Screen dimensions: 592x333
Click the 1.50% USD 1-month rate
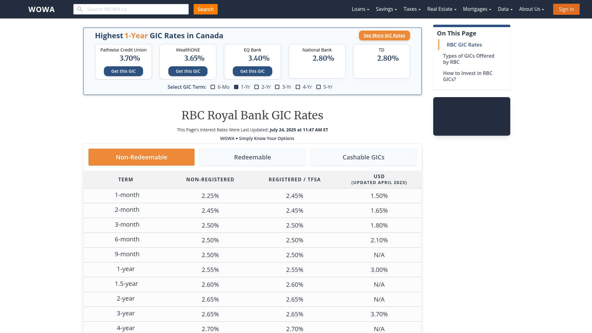379,196
